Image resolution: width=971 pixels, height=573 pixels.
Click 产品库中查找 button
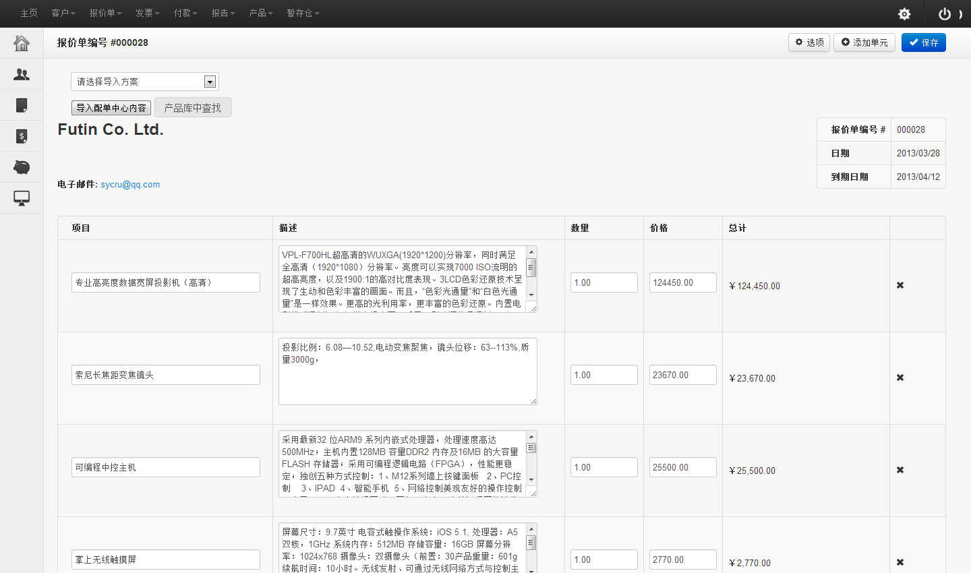click(x=193, y=107)
